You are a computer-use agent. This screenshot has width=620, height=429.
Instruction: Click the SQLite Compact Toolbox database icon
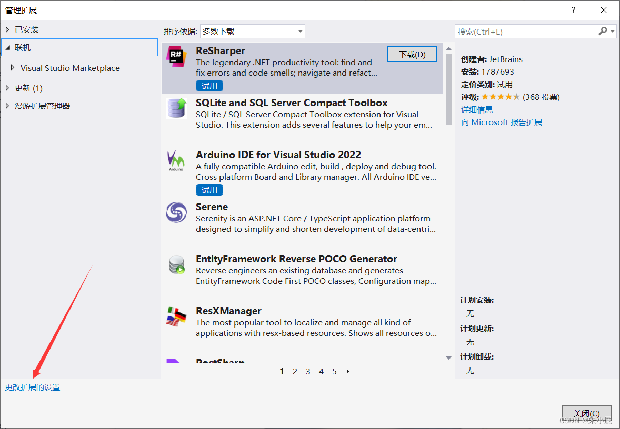click(176, 108)
